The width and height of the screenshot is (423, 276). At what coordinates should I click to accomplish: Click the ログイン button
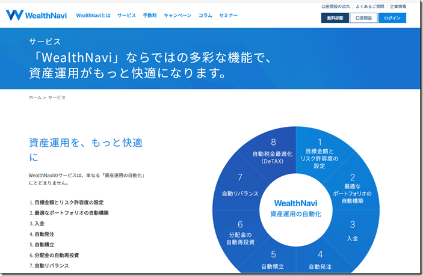[x=392, y=18]
